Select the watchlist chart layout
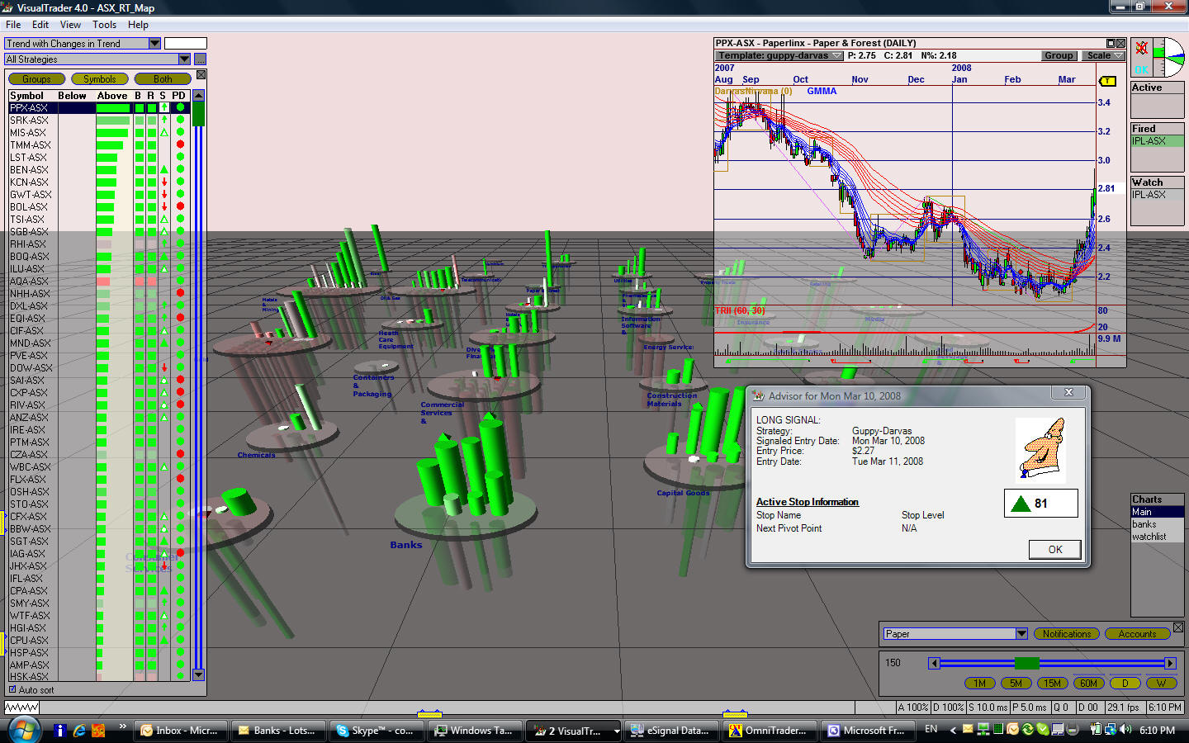 point(1157,537)
